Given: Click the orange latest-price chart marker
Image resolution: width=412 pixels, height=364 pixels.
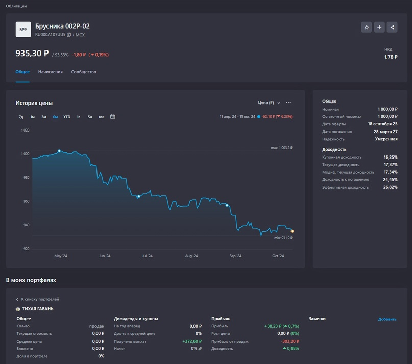Looking at the screenshot, I should pos(292,231).
